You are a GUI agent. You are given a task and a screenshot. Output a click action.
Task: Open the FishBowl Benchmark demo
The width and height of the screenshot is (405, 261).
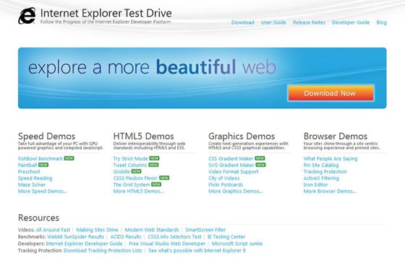tap(40, 159)
